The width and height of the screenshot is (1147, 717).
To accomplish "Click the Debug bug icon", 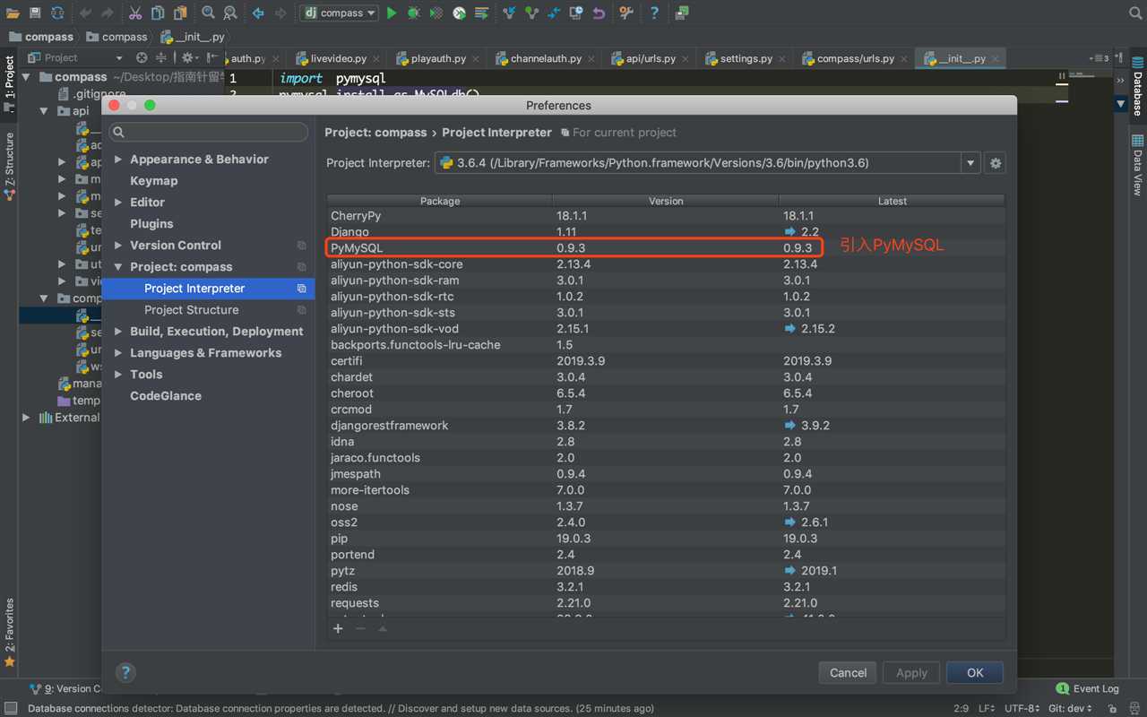I will pos(414,13).
